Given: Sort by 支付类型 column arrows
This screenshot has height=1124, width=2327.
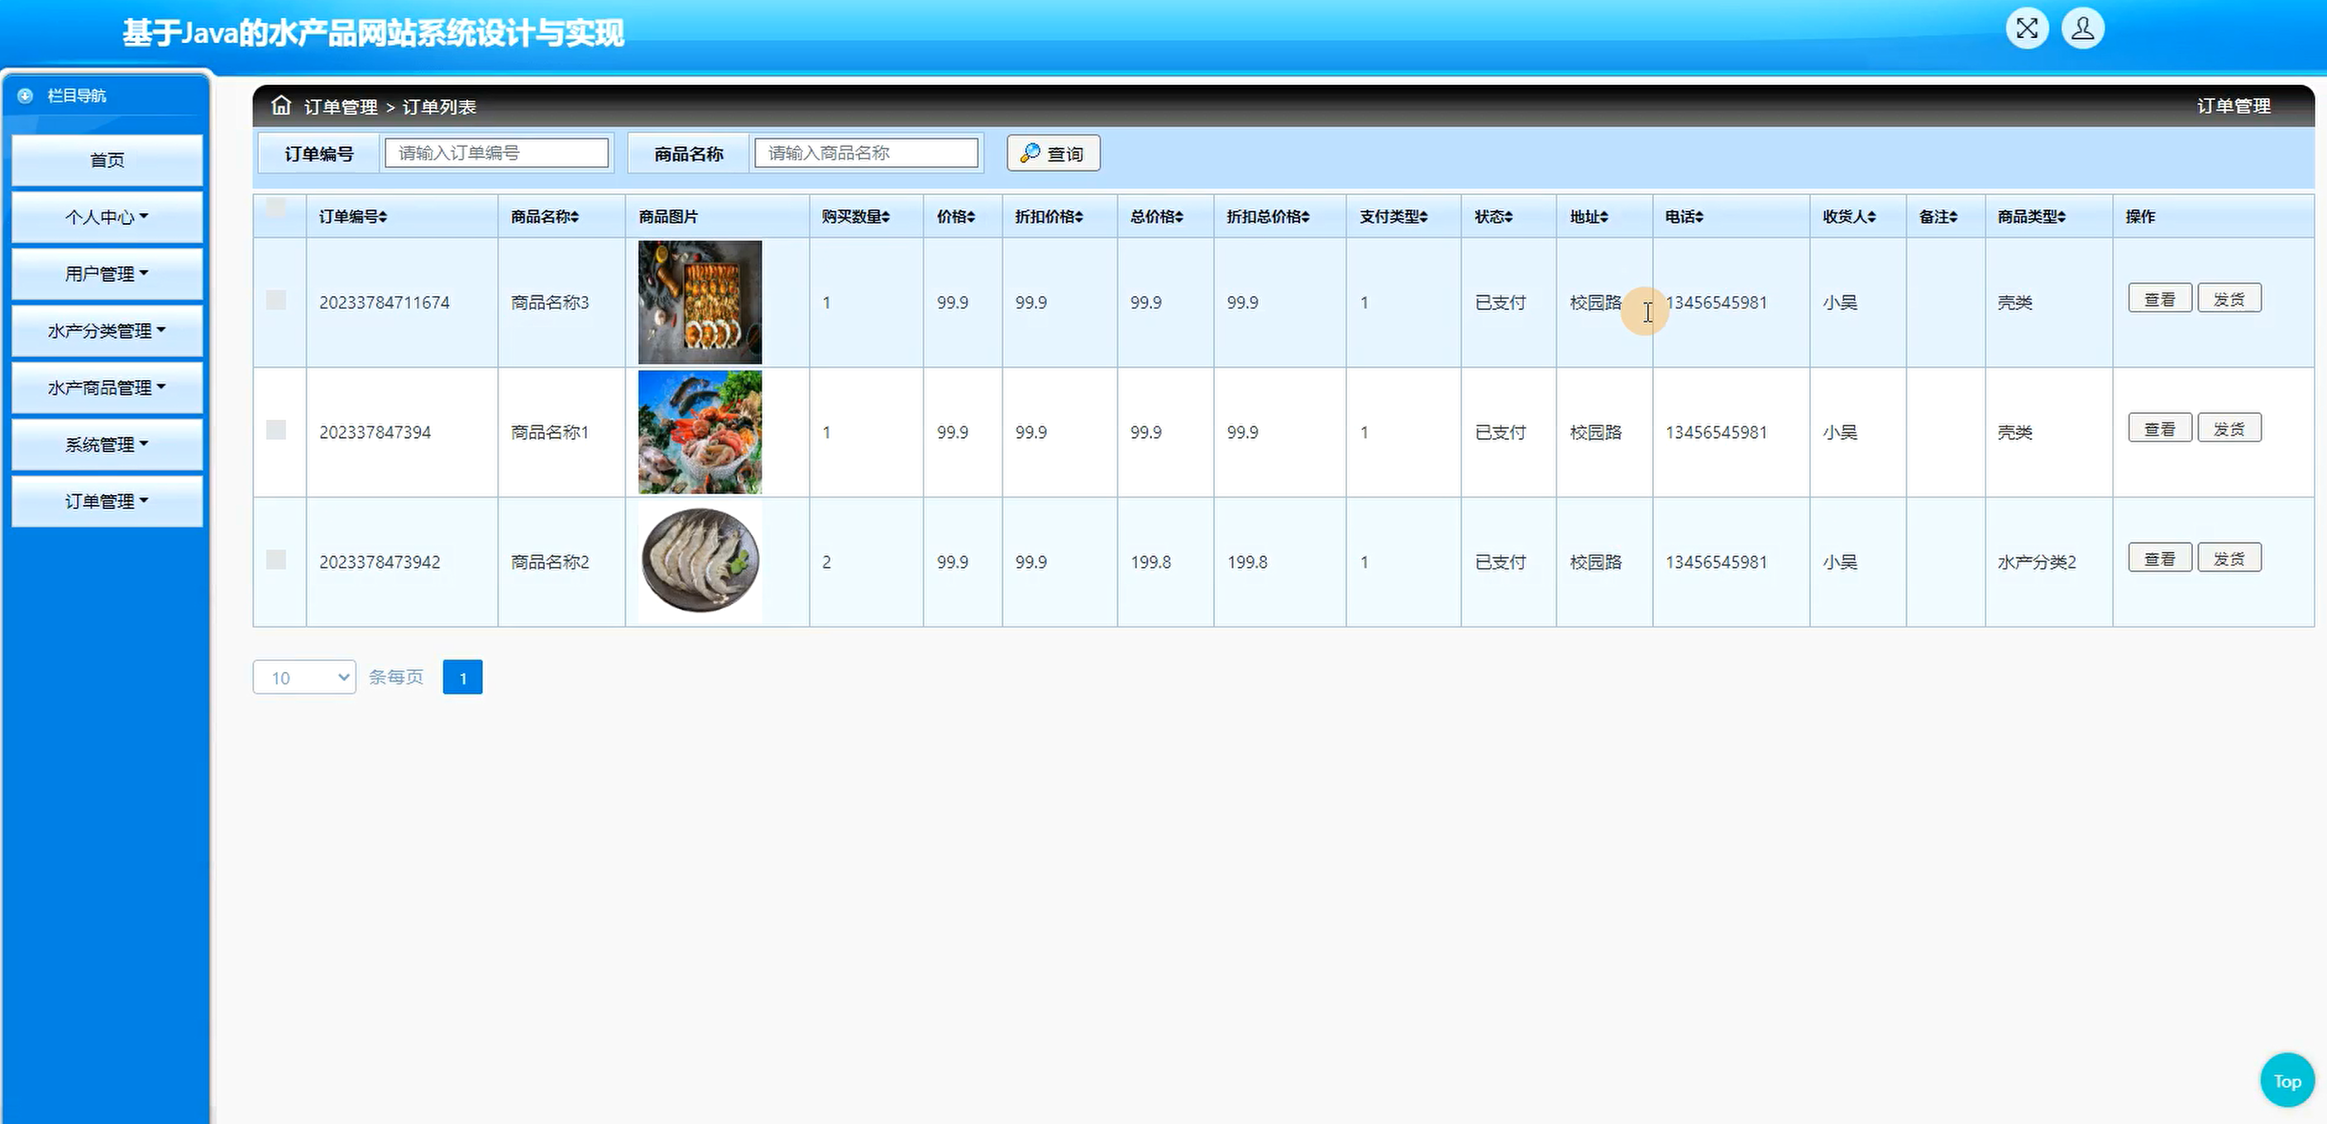Looking at the screenshot, I should 1424,217.
